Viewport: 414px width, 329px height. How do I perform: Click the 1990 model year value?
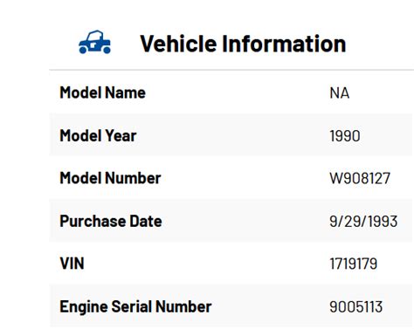[345, 136]
